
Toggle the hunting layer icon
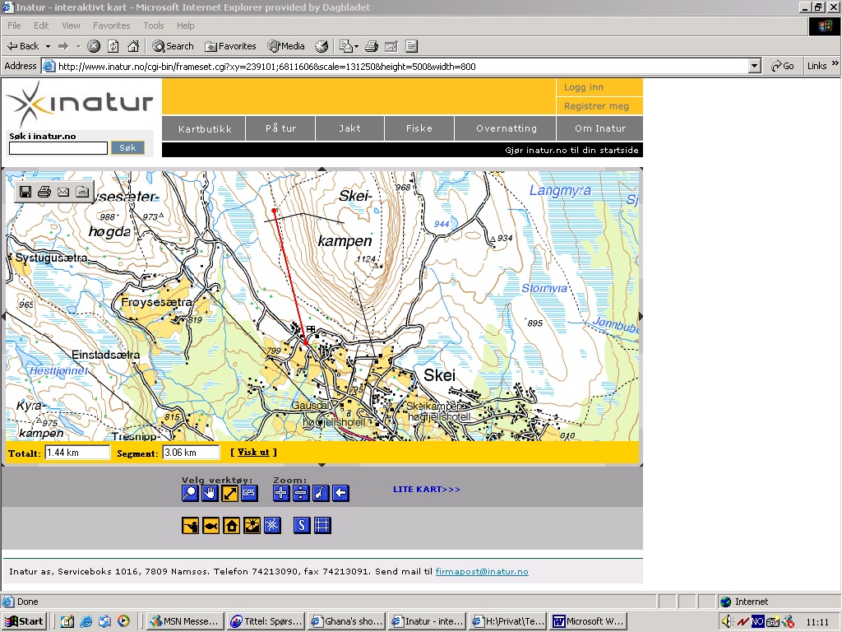[x=191, y=525]
